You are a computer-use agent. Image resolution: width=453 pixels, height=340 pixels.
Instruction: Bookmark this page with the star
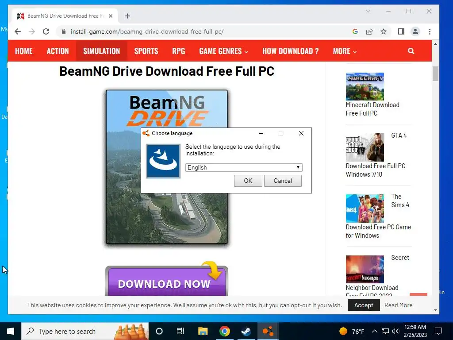coord(384,31)
